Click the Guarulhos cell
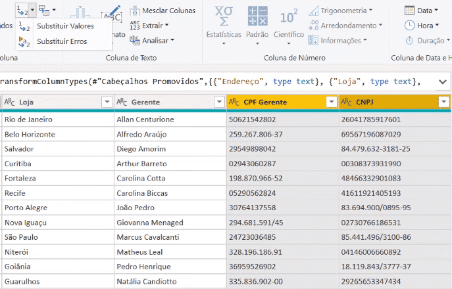This screenshot has width=452, height=289. coord(58,282)
